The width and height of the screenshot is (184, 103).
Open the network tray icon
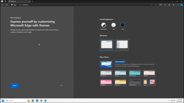click(172, 100)
